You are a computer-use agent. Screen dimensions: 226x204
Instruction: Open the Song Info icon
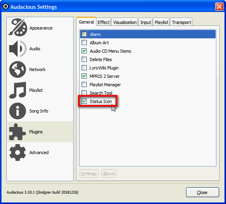click(x=18, y=111)
